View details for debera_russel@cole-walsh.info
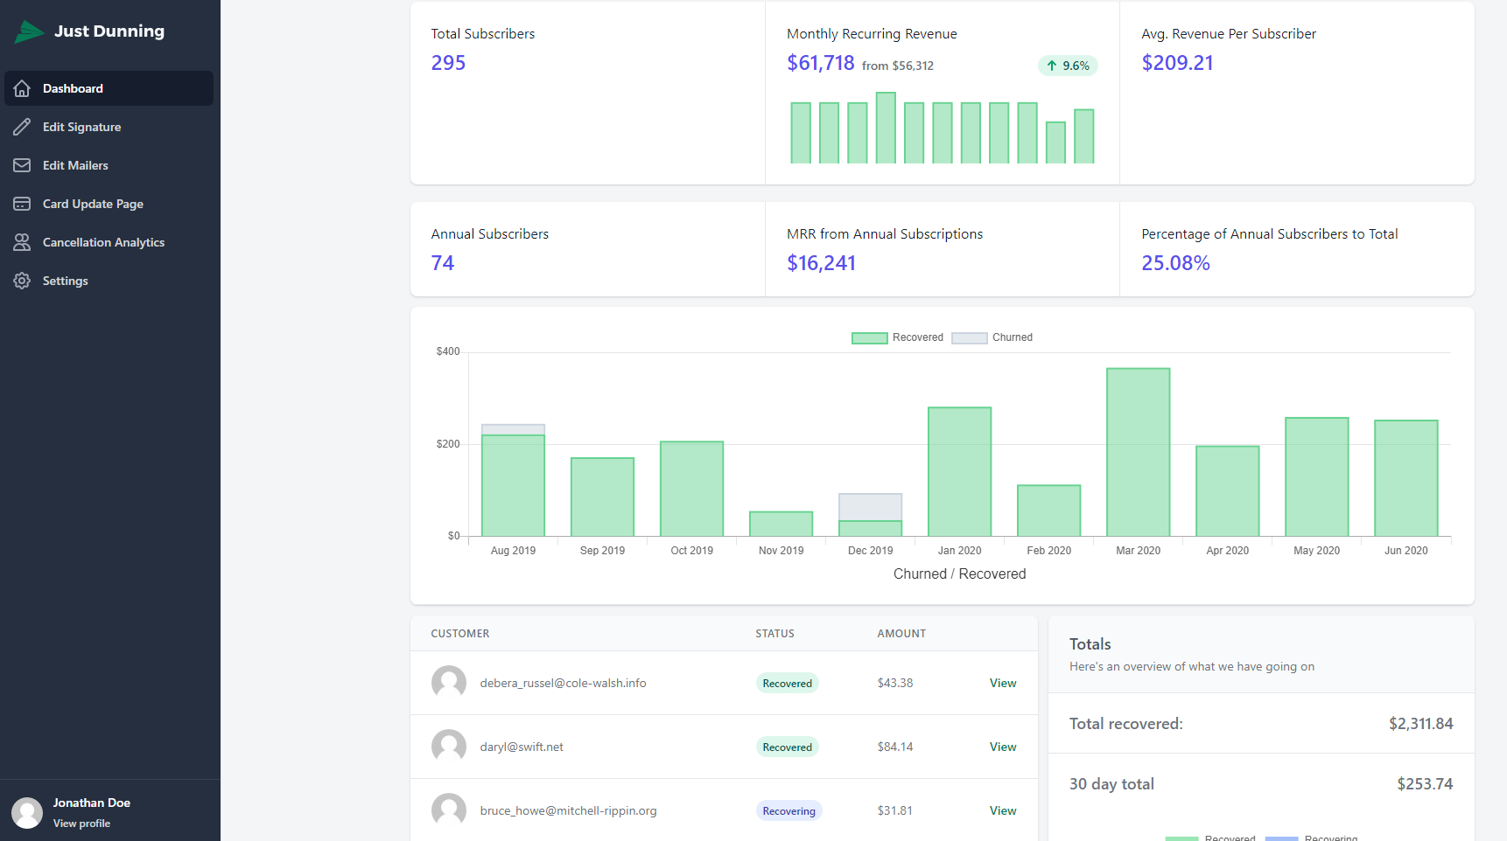1507x841 pixels. (1002, 683)
